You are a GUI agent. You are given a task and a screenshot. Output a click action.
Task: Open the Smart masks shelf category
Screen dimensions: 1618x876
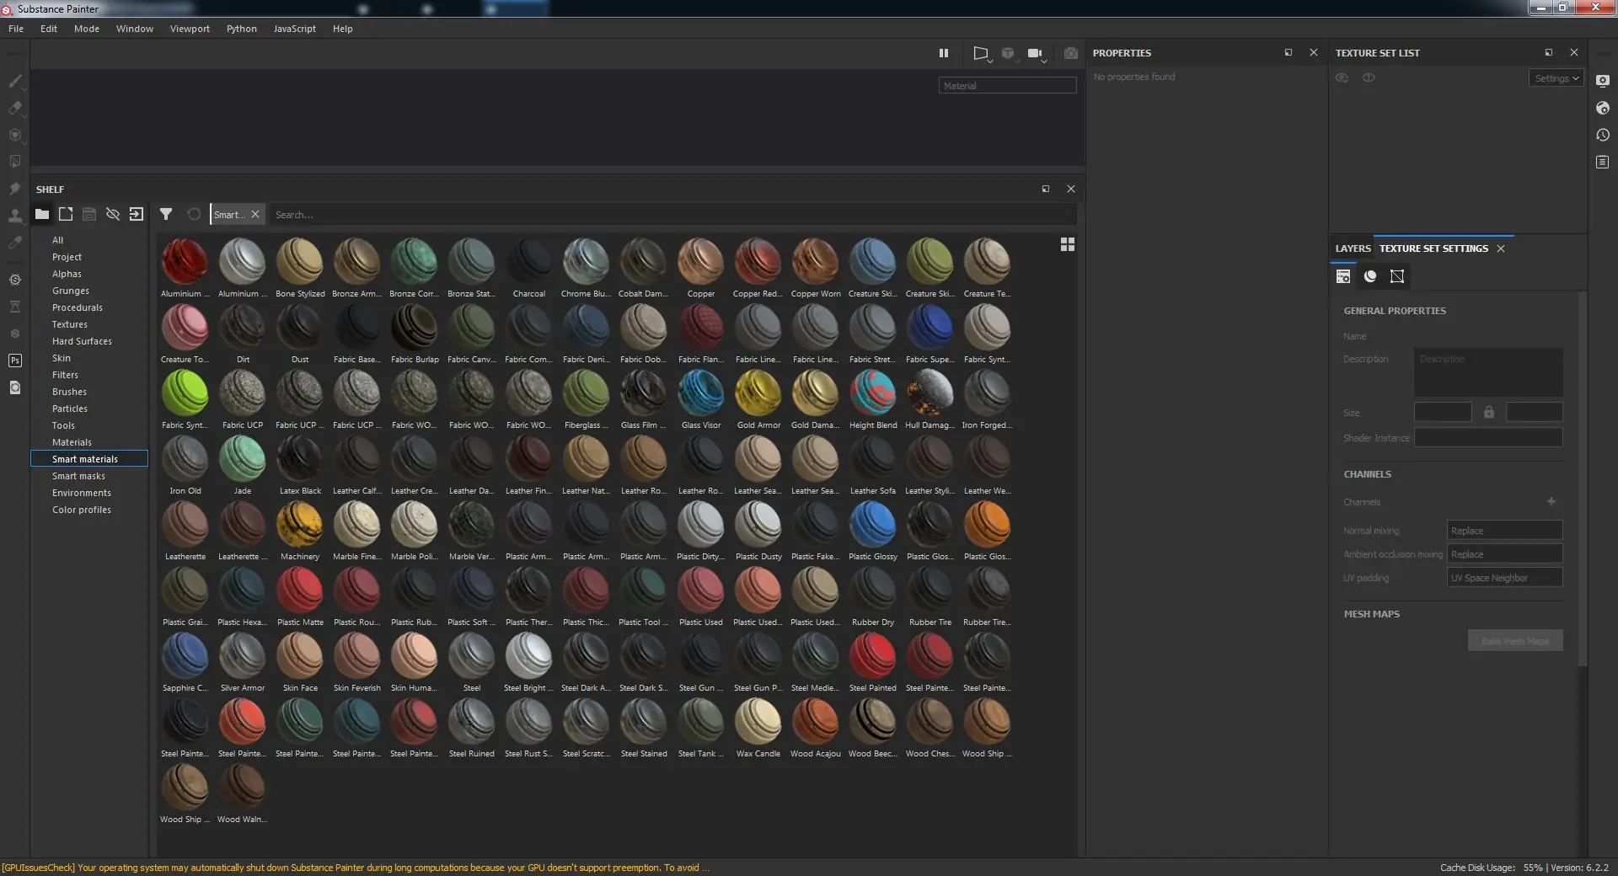(78, 476)
